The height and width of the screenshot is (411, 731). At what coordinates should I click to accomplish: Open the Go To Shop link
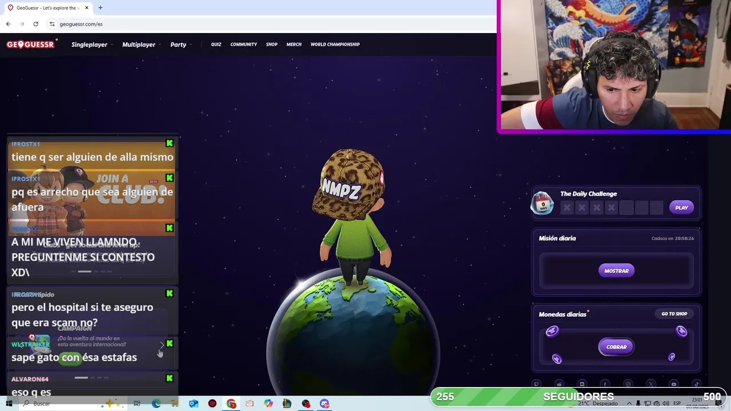[x=674, y=314]
